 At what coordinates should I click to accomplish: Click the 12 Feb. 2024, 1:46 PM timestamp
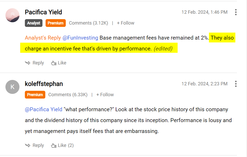click(x=204, y=12)
